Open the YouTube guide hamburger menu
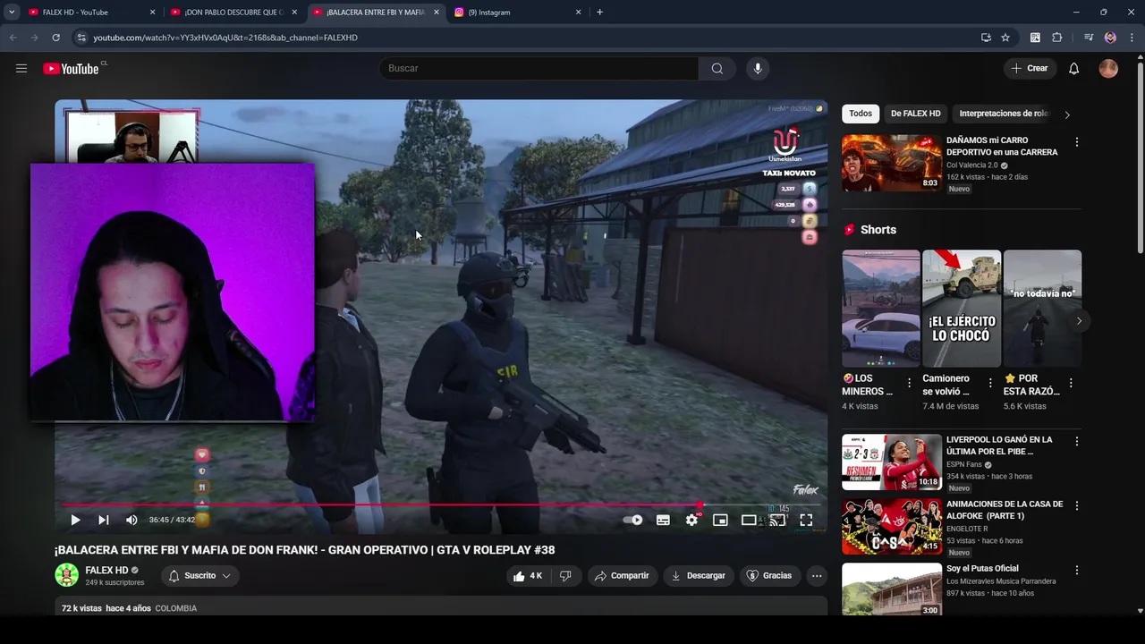The image size is (1145, 644). (x=21, y=68)
